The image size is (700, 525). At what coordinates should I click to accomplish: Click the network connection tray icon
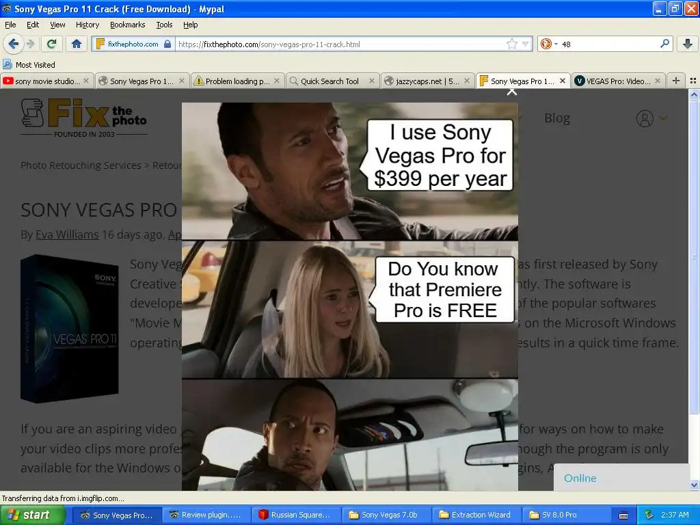click(x=649, y=515)
